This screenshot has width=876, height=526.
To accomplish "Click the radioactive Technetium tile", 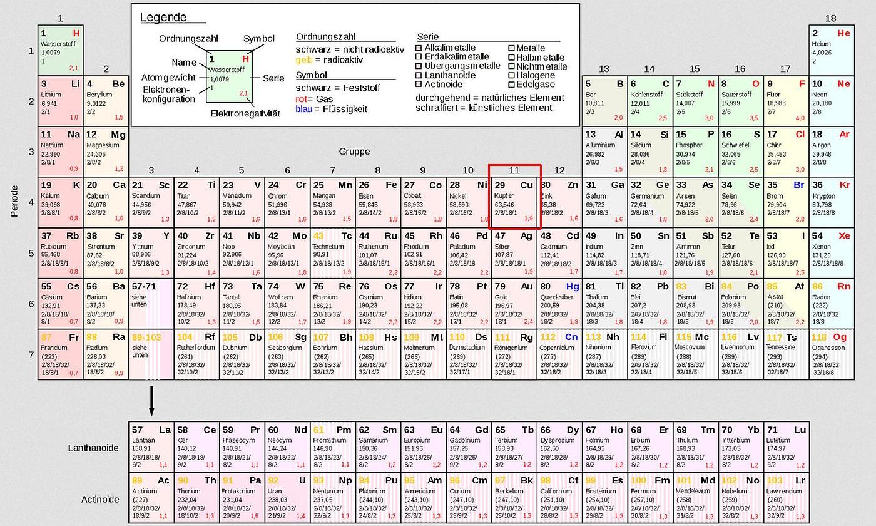I will (332, 252).
